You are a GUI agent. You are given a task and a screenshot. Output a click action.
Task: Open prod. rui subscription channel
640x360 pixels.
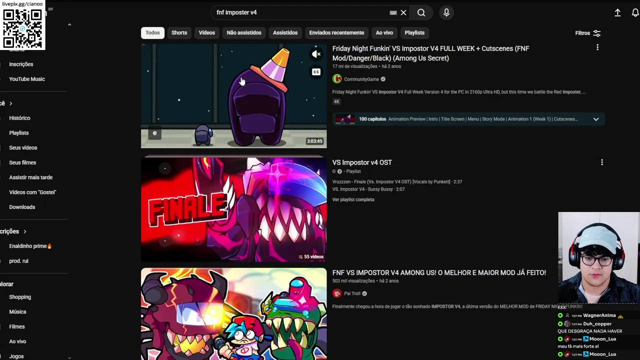pos(18,261)
